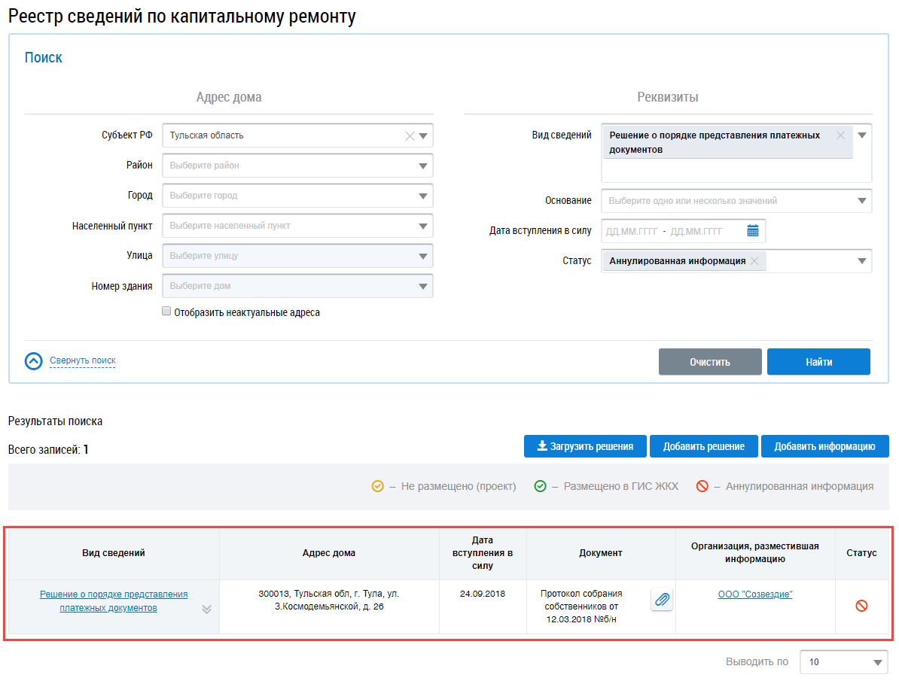The width and height of the screenshot is (899, 684).
Task: Remove the Аннулированная информация status tag
Action: tap(754, 261)
